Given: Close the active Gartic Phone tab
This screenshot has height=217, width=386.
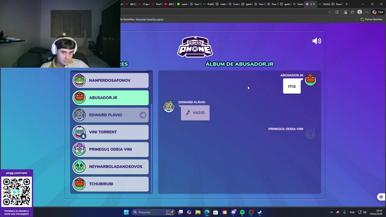Looking at the screenshot, I should tap(314, 4).
